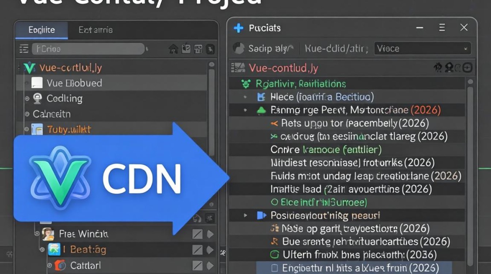
Task: Click the last dark icon in left toolbar
Action: pos(210,49)
